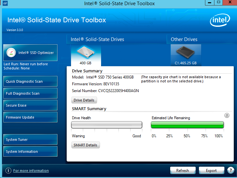This screenshot has height=178, width=237.
Task: Click the Intel SSD Optimizer gauge icon
Action: 11,53
